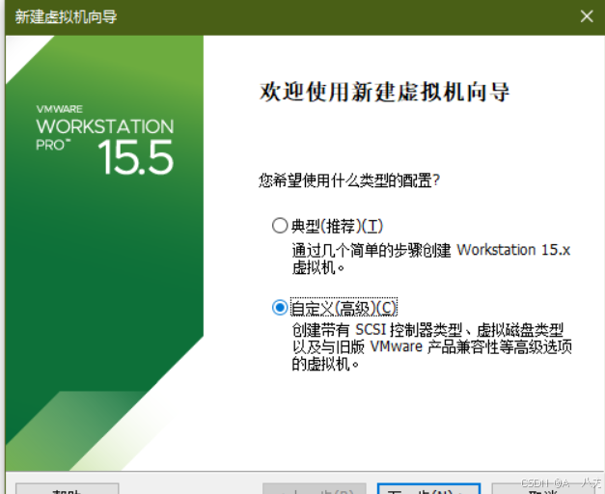The height and width of the screenshot is (494, 605).
Task: Click description 创建带有 SCSI 控制器类型
Action: click(x=376, y=330)
